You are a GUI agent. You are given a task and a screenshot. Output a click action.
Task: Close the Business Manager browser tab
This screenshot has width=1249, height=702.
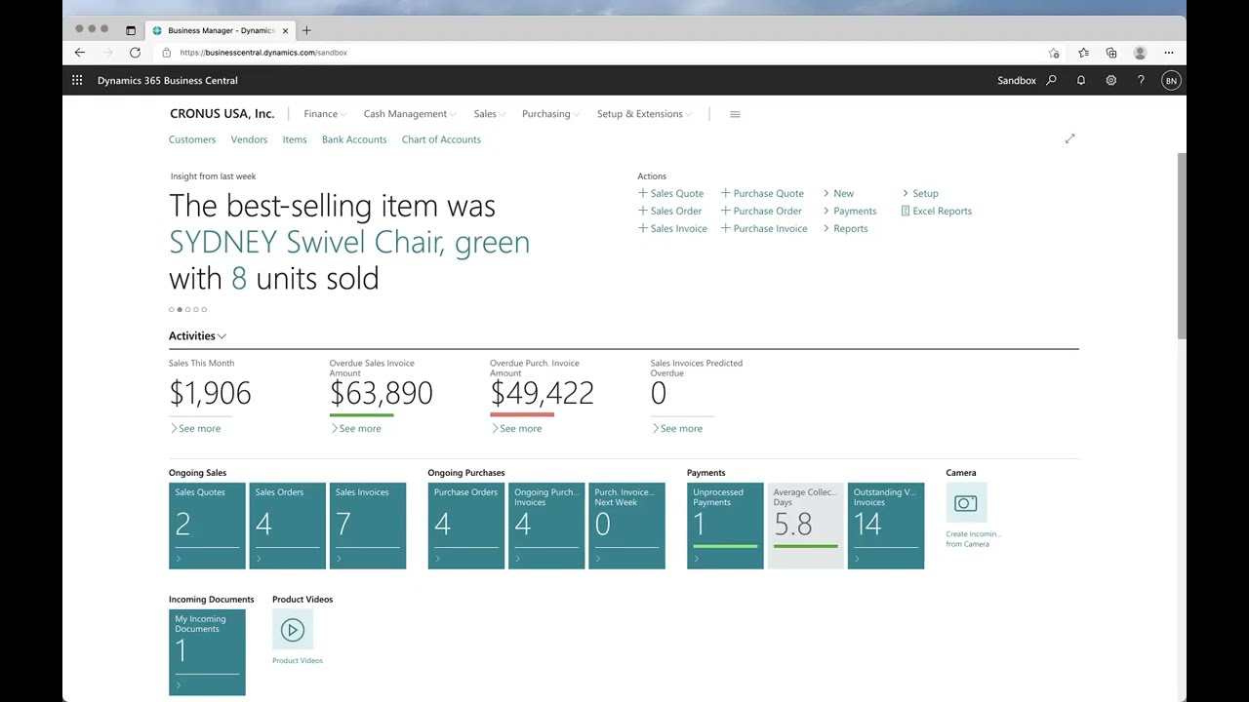tap(285, 30)
